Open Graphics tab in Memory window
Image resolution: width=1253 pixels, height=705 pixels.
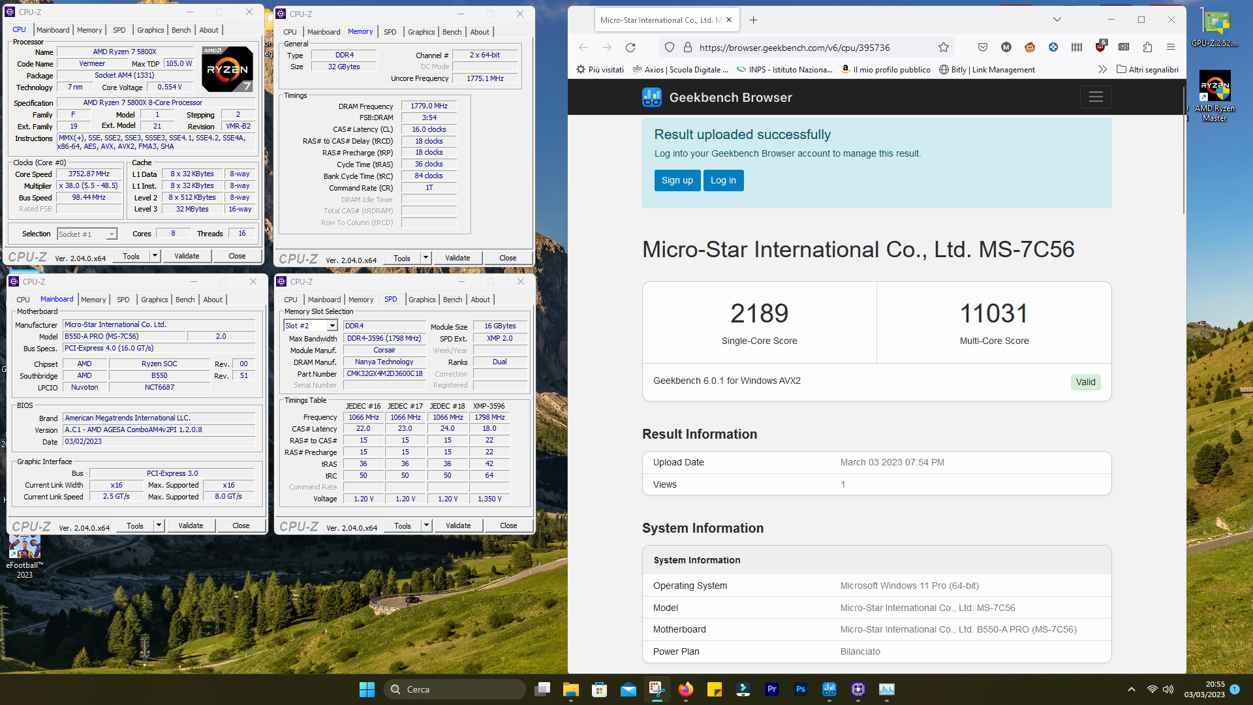(x=422, y=32)
